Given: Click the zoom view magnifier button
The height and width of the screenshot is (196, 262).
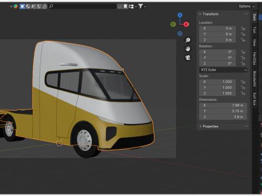Looking at the screenshot, I should tap(188, 40).
